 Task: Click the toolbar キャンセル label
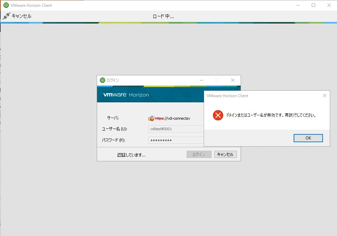pos(21,16)
